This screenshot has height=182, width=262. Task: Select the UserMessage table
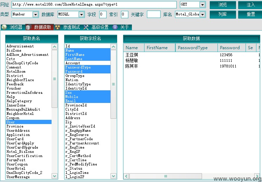[x=28, y=177]
